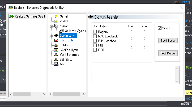Select the Sorun teşhis tree item
This screenshot has height=107, width=192.
(68, 36)
